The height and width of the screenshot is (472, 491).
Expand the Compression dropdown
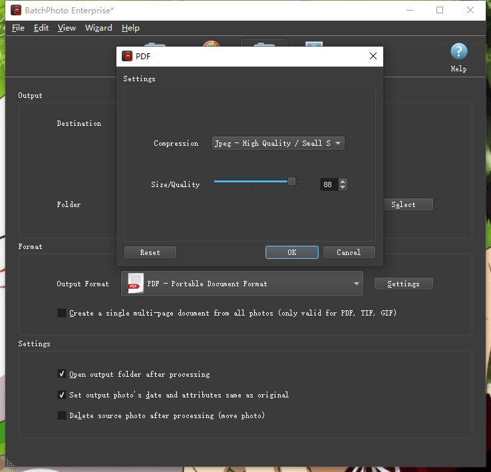(278, 143)
